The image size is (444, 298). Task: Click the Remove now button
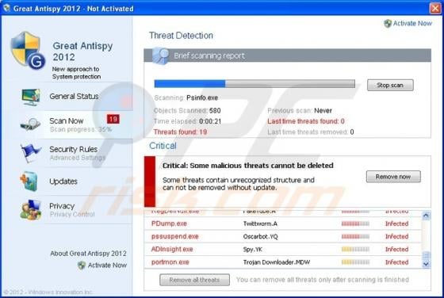pos(393,177)
